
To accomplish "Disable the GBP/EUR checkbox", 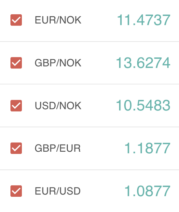I will tap(16, 148).
